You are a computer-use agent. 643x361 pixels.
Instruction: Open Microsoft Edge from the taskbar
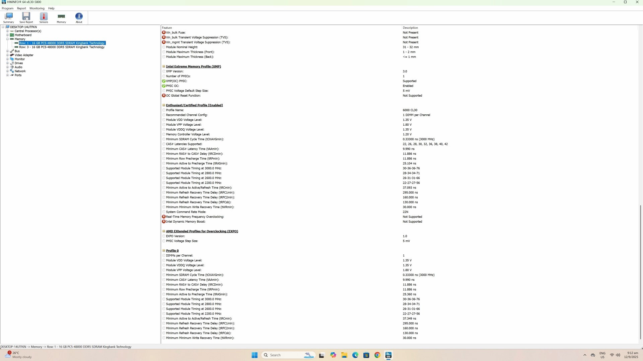coord(355,355)
